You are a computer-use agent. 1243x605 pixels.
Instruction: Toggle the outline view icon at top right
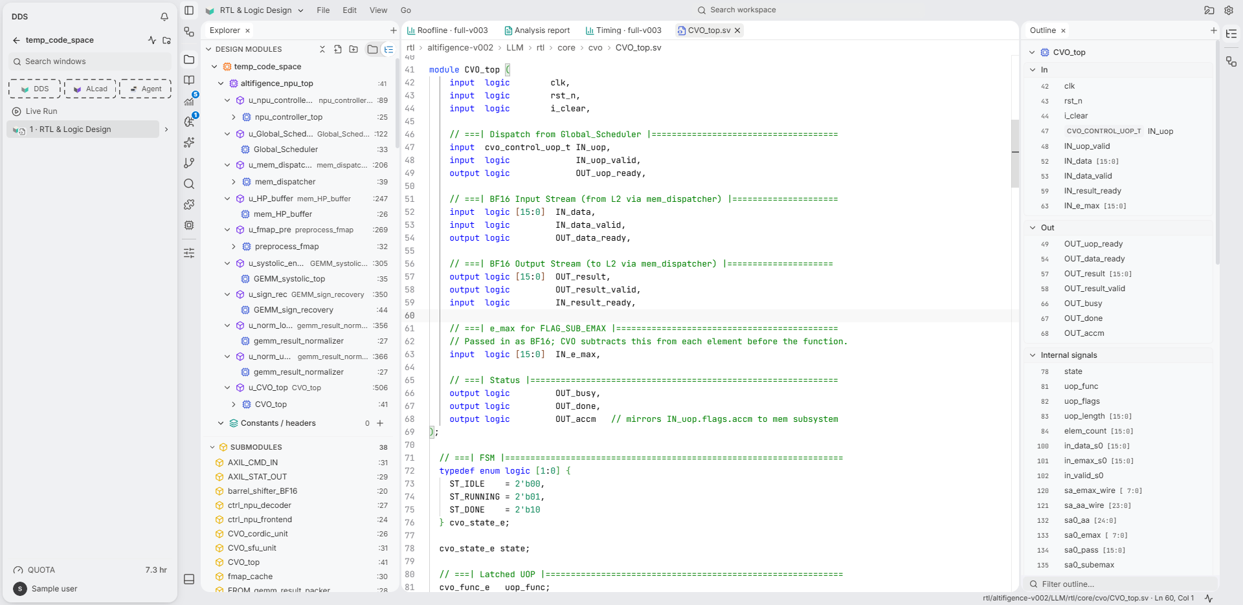pyautogui.click(x=1231, y=34)
